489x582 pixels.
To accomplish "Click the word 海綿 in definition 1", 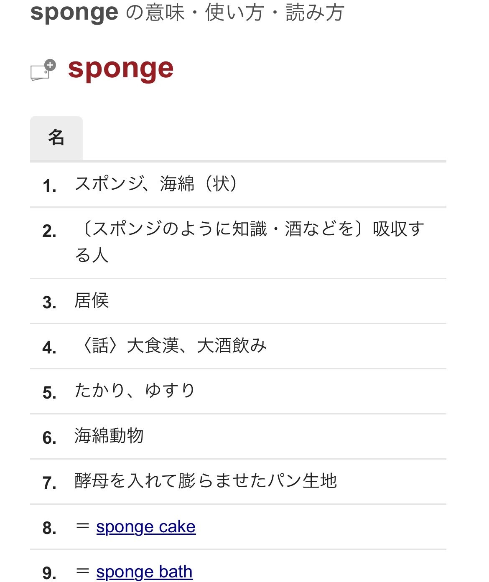I will pyautogui.click(x=177, y=184).
